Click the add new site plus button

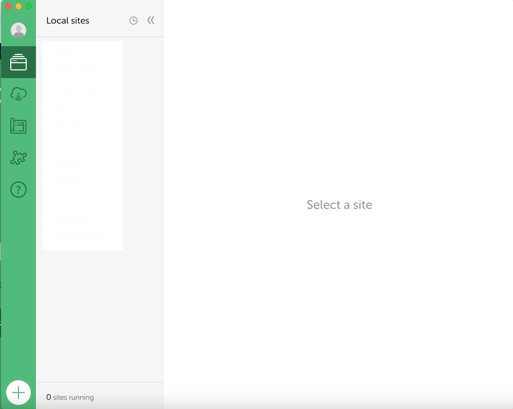[18, 393]
